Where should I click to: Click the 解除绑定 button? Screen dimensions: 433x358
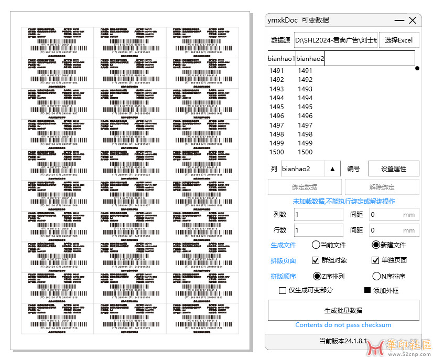[x=382, y=187]
